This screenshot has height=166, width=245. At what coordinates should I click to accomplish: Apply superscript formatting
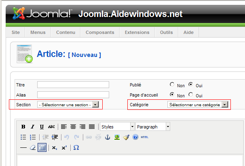(64, 147)
